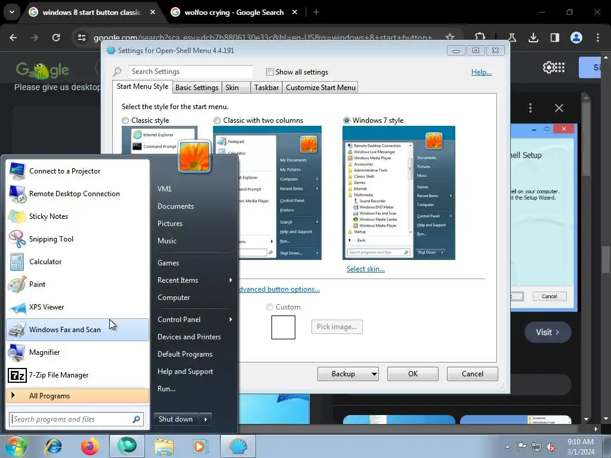
Task: Launch Remote Desktop Connection icon
Action: tap(17, 194)
